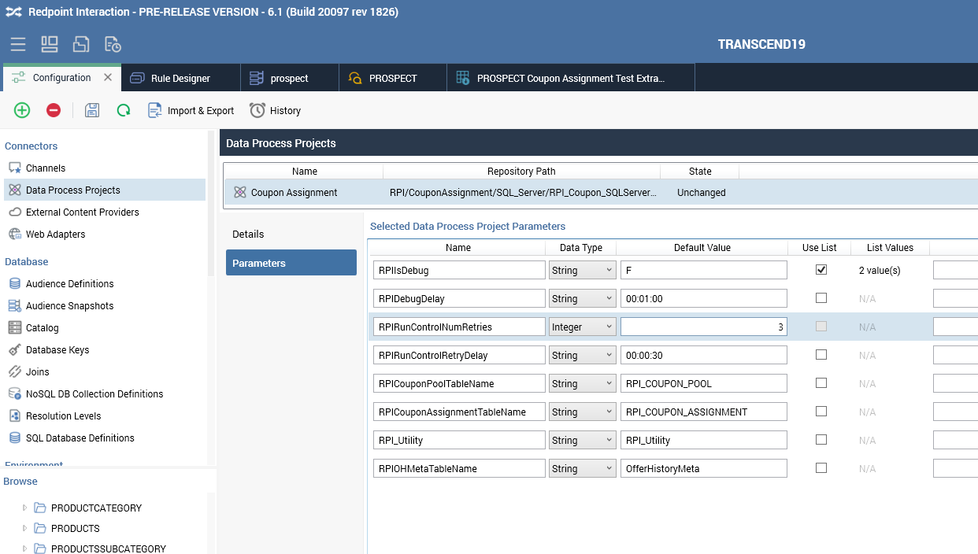Click the red remove item icon
The image size is (978, 554).
(54, 111)
